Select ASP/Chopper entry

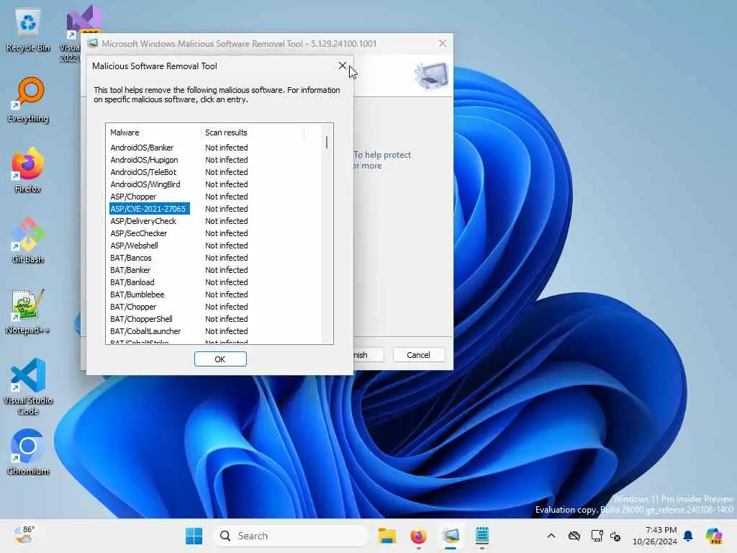(133, 197)
